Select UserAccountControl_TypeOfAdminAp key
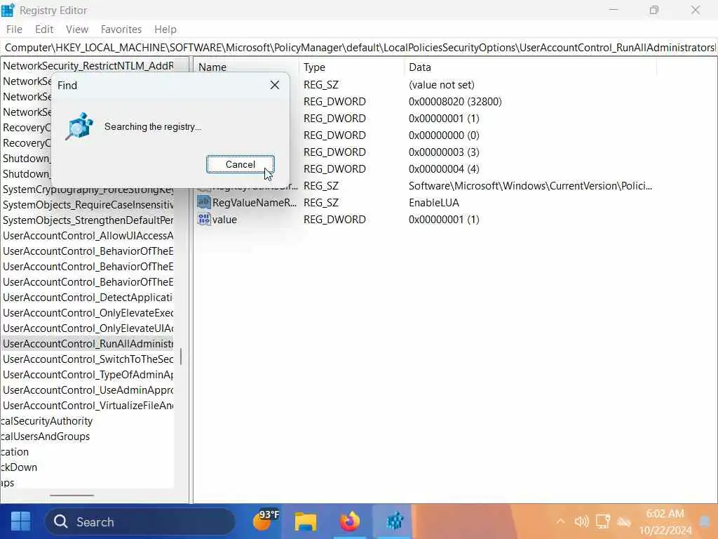The height and width of the screenshot is (539, 718). pos(88,375)
